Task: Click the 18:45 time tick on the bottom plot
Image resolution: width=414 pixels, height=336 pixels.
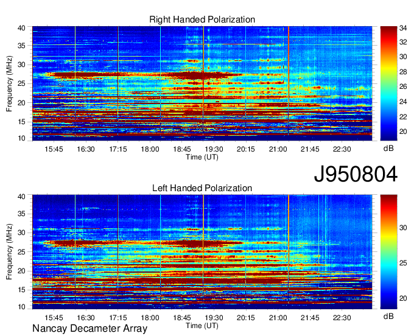Action: point(182,318)
